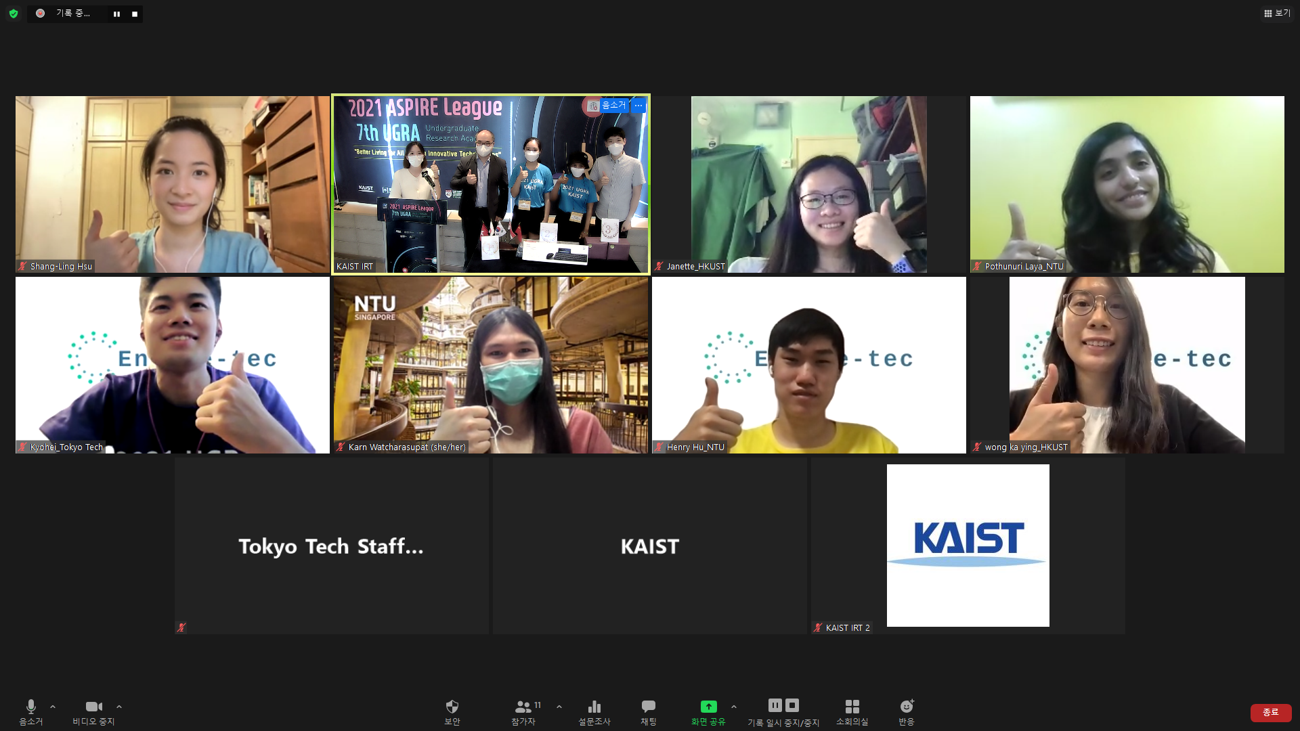Click the 기록 중... recording status text

(x=73, y=14)
